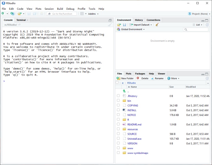Click the console working directory arrow icon
The width and height of the screenshot is (212, 165).
[x=19, y=25]
